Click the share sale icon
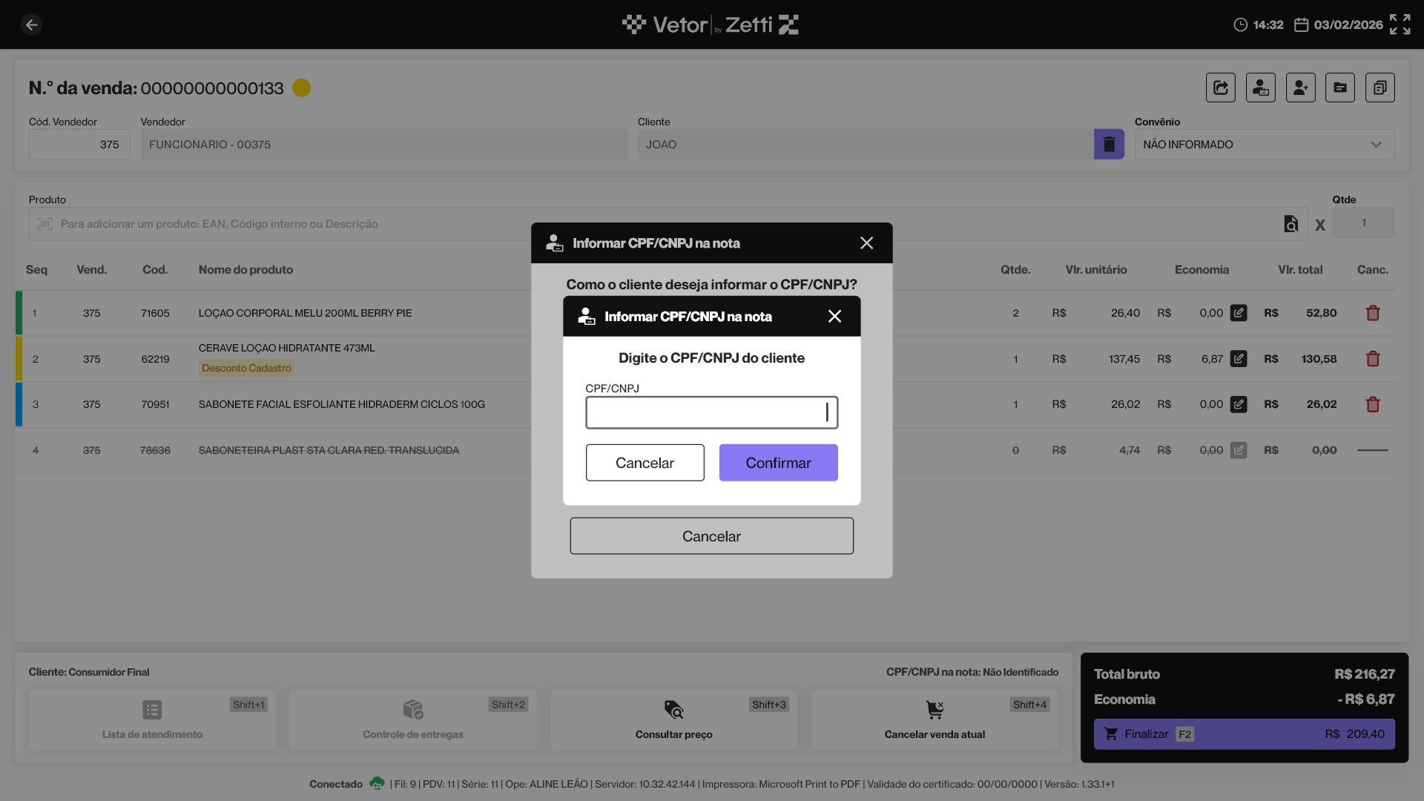Image resolution: width=1424 pixels, height=801 pixels. coord(1220,88)
